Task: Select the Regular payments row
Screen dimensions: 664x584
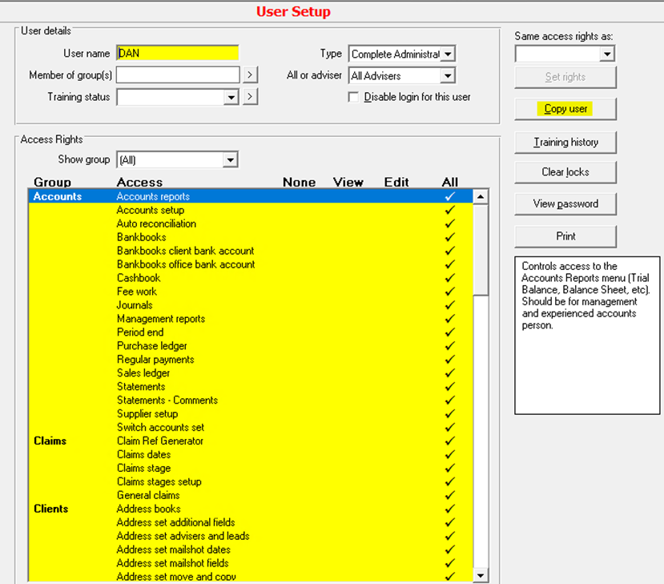Action: 250,359
